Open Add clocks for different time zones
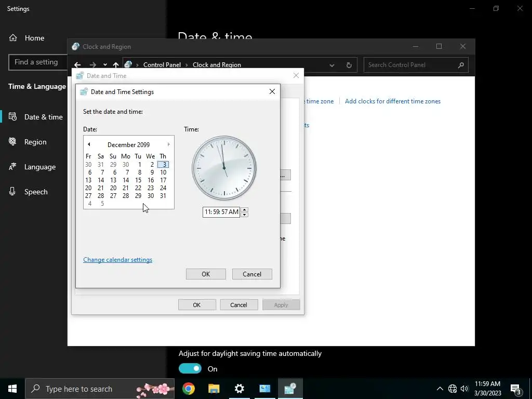The height and width of the screenshot is (399, 532). tap(393, 101)
